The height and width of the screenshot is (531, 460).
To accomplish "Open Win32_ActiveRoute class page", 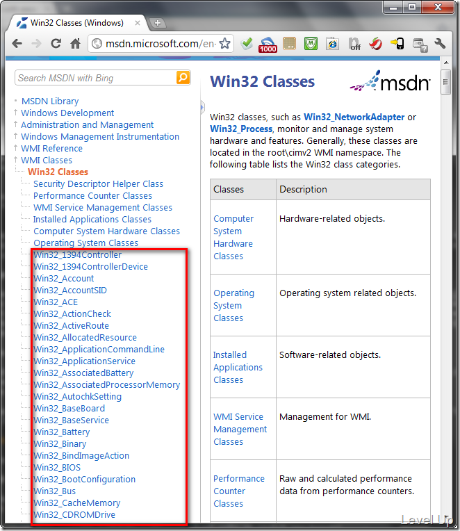I will point(71,326).
